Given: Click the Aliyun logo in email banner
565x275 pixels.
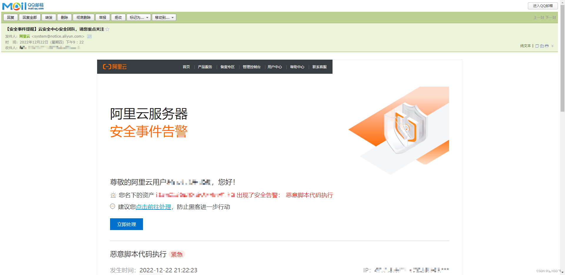Looking at the screenshot, I should [x=115, y=67].
